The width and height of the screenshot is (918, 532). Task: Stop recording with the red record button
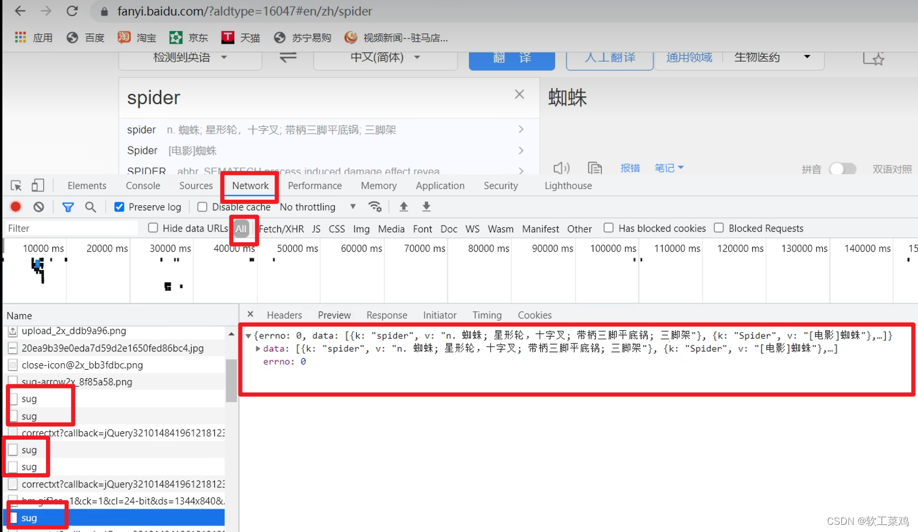point(16,206)
